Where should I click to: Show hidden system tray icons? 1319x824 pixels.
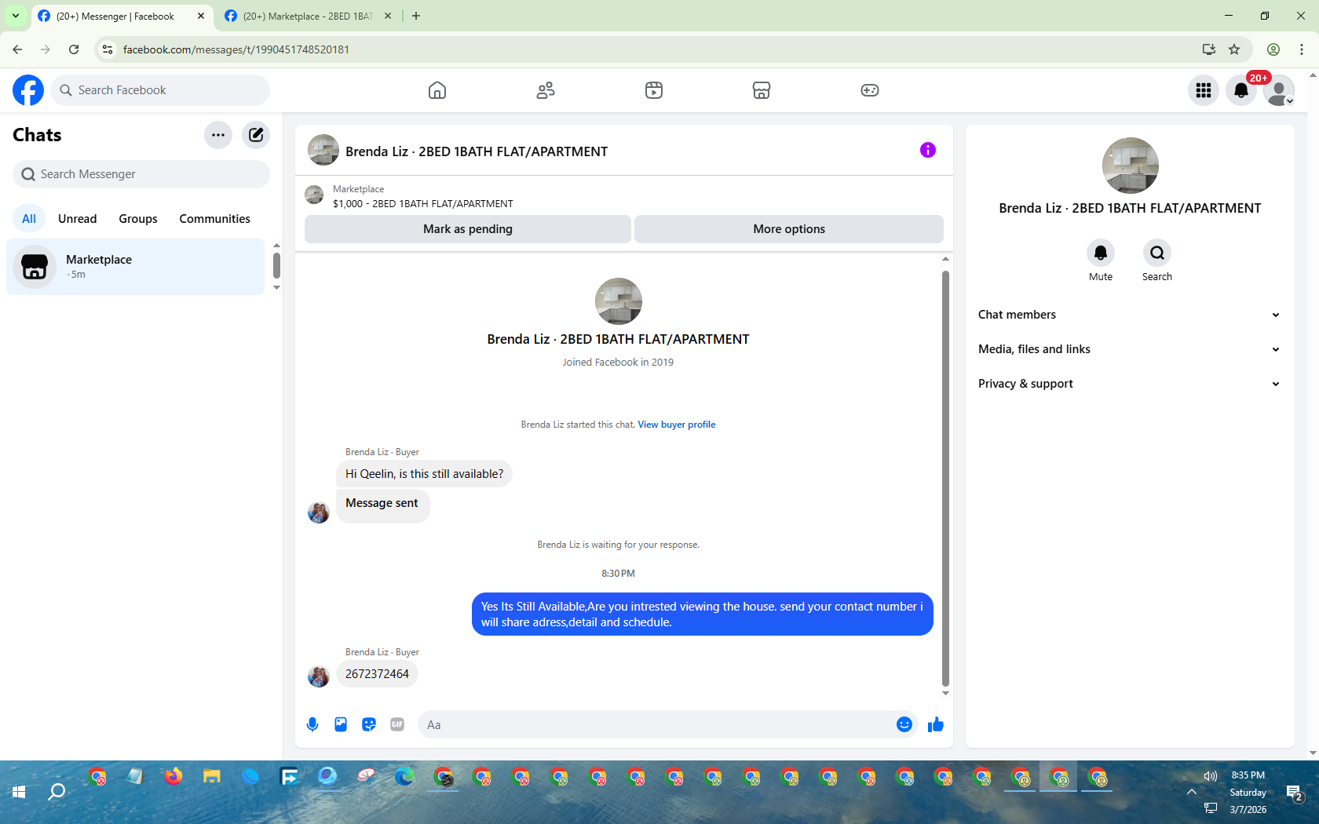(x=1192, y=792)
